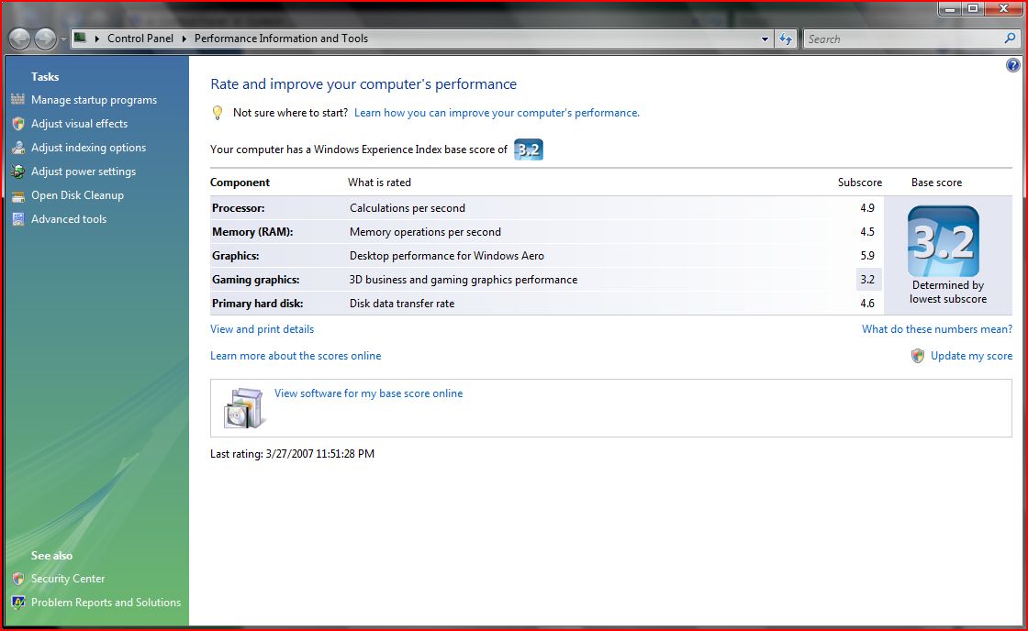This screenshot has width=1028, height=631.
Task: Click the light bulb tip icon
Action: point(218,113)
